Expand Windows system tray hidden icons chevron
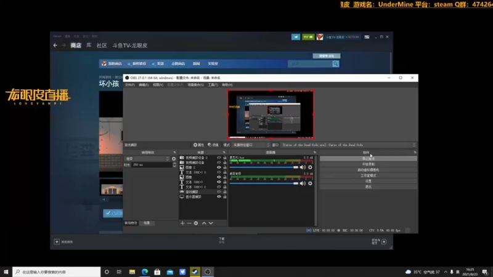Image resolution: width=493 pixels, height=277 pixels. (446, 272)
